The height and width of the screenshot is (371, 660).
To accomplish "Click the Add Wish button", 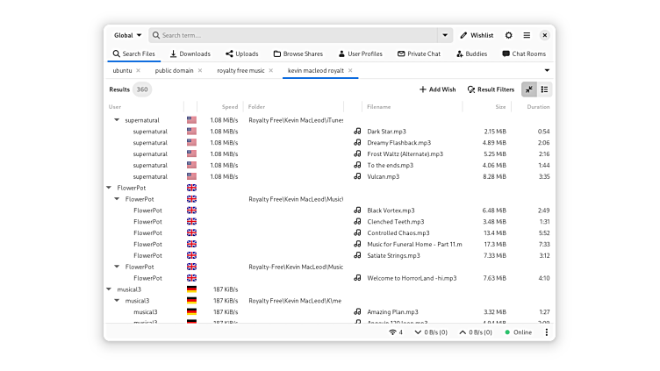I will pos(437,89).
